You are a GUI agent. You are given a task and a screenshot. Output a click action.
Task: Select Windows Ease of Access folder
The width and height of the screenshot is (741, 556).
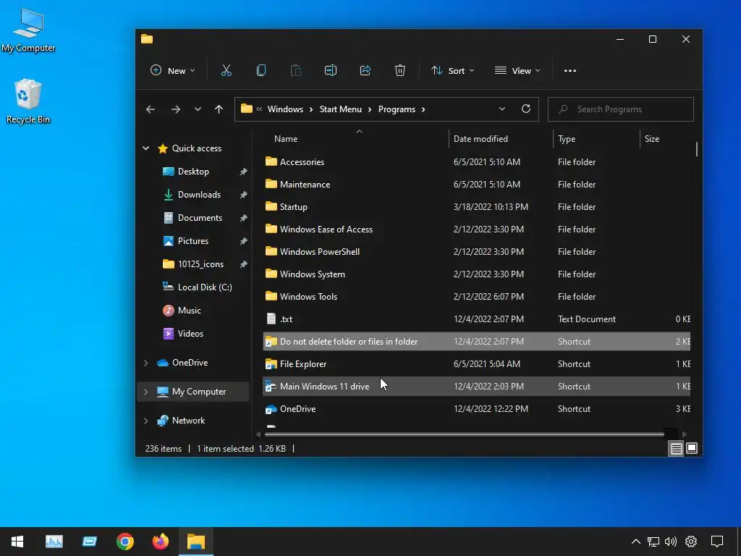(x=476, y=229)
